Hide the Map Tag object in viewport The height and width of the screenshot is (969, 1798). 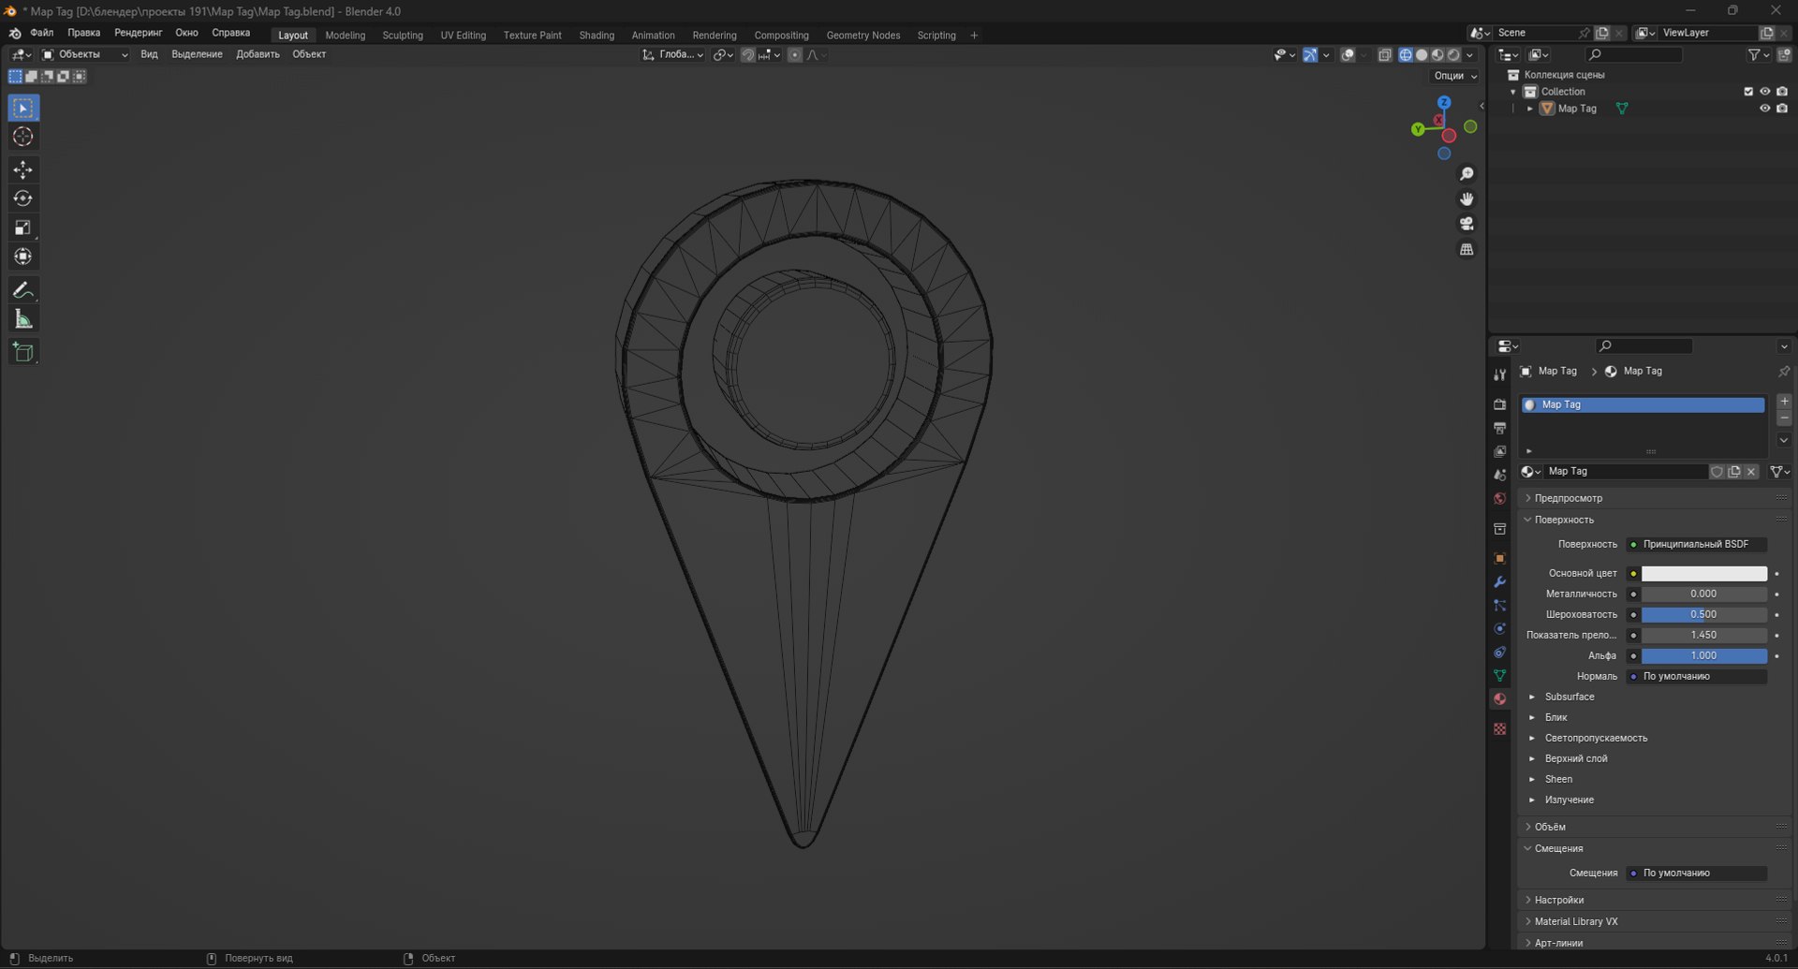[x=1764, y=109]
